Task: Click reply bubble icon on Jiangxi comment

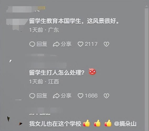Action: (x=32, y=96)
